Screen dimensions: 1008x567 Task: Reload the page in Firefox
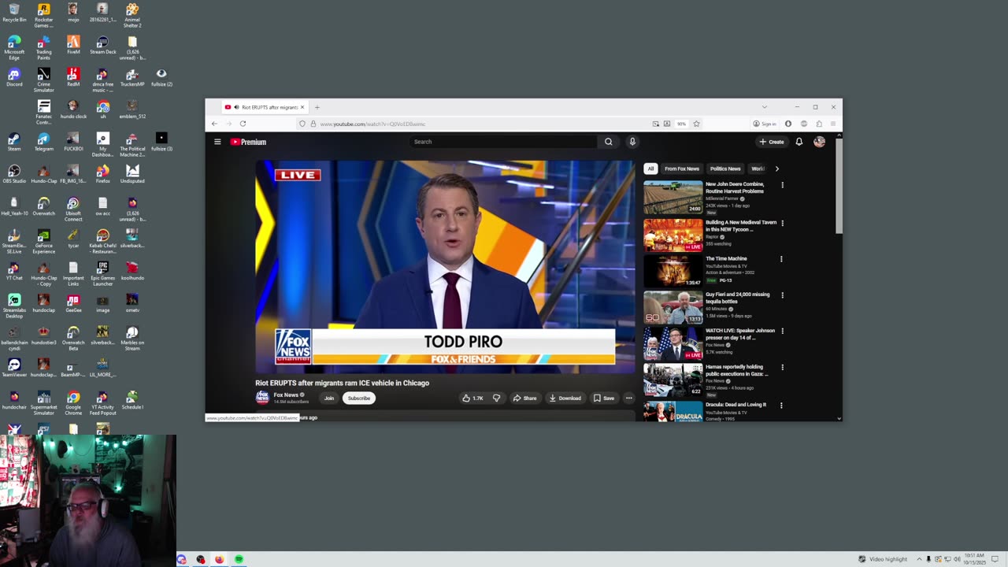pyautogui.click(x=243, y=124)
